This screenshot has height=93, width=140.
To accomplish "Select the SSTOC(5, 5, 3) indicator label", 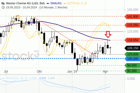I will [x=77, y=3].
